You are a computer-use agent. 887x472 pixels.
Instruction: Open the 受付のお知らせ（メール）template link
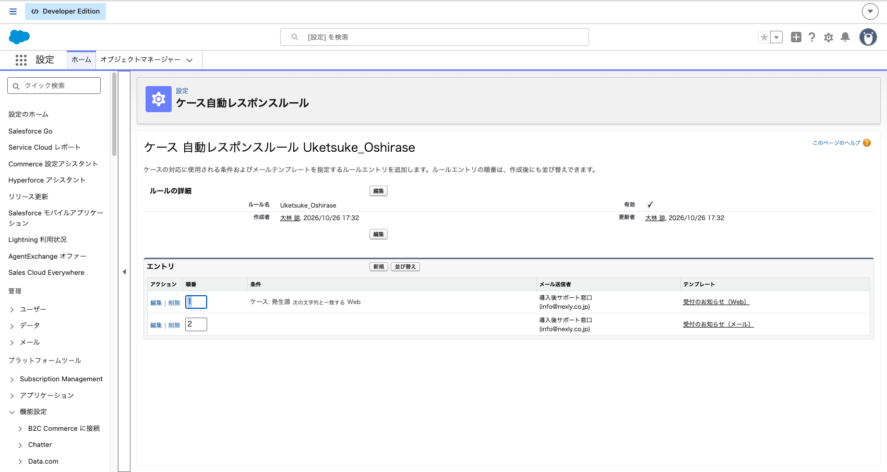(718, 324)
